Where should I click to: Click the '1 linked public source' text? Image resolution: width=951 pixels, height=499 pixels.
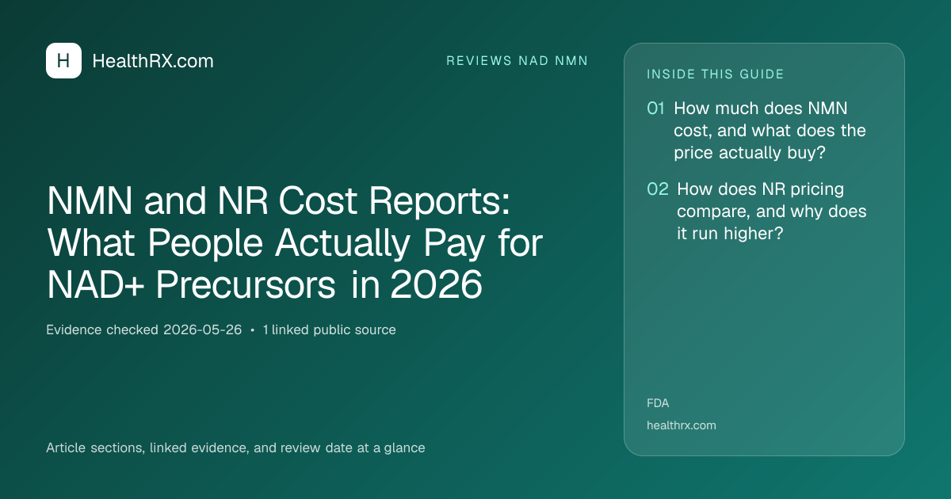coord(328,329)
